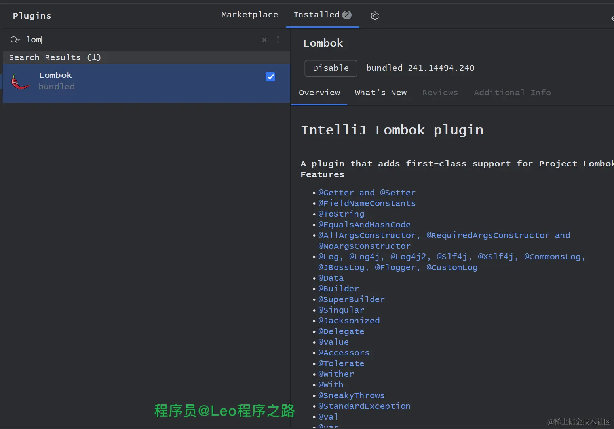Click the search magnifier history icon

tap(15, 40)
